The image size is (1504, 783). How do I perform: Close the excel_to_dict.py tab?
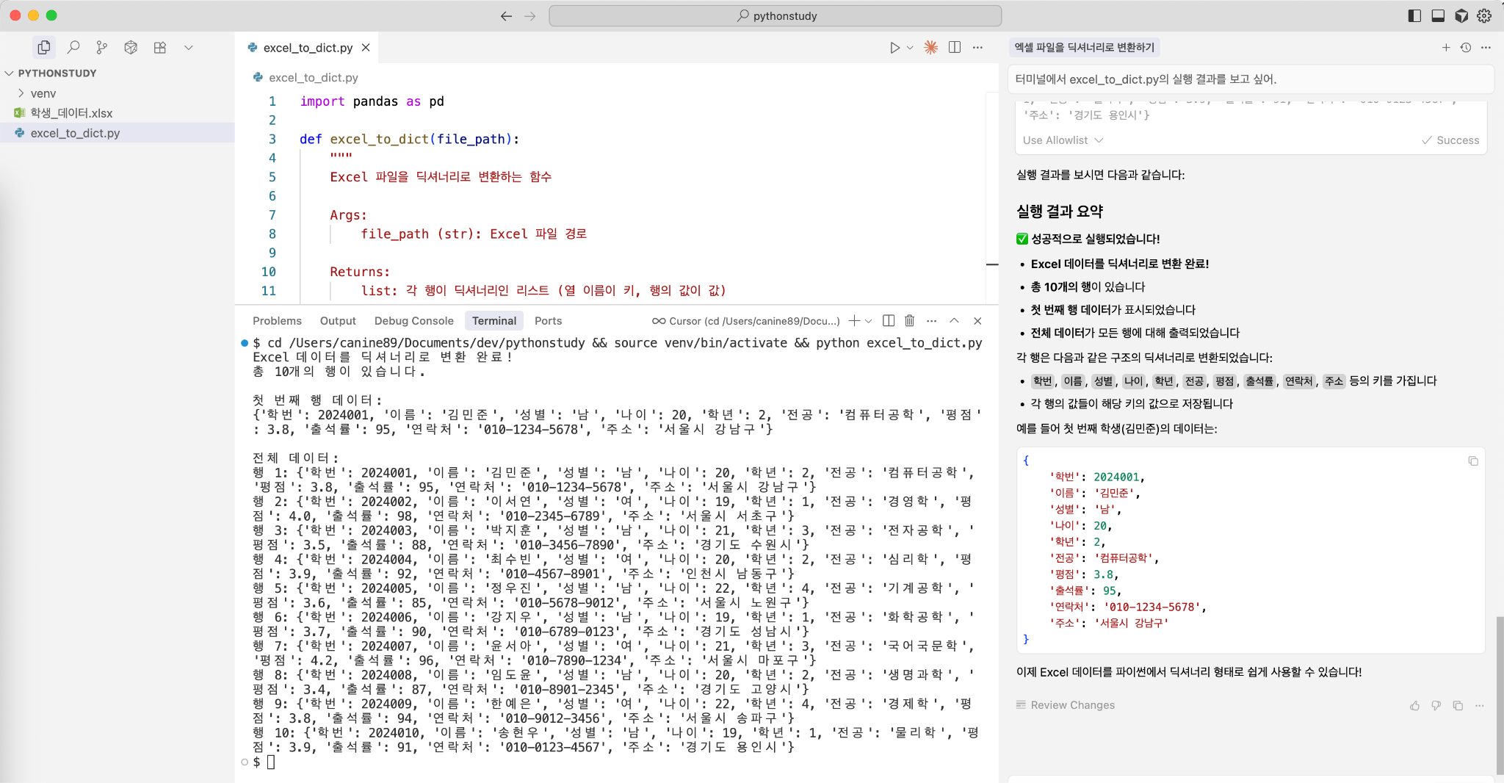tap(366, 48)
